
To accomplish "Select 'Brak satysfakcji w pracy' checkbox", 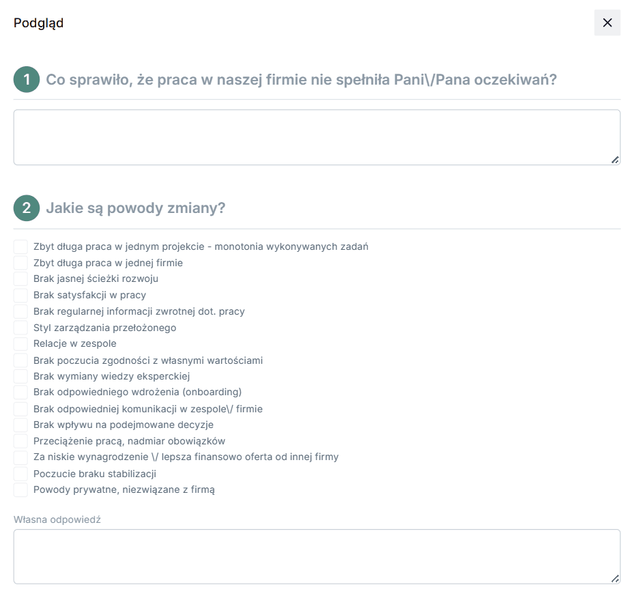I will tap(21, 295).
